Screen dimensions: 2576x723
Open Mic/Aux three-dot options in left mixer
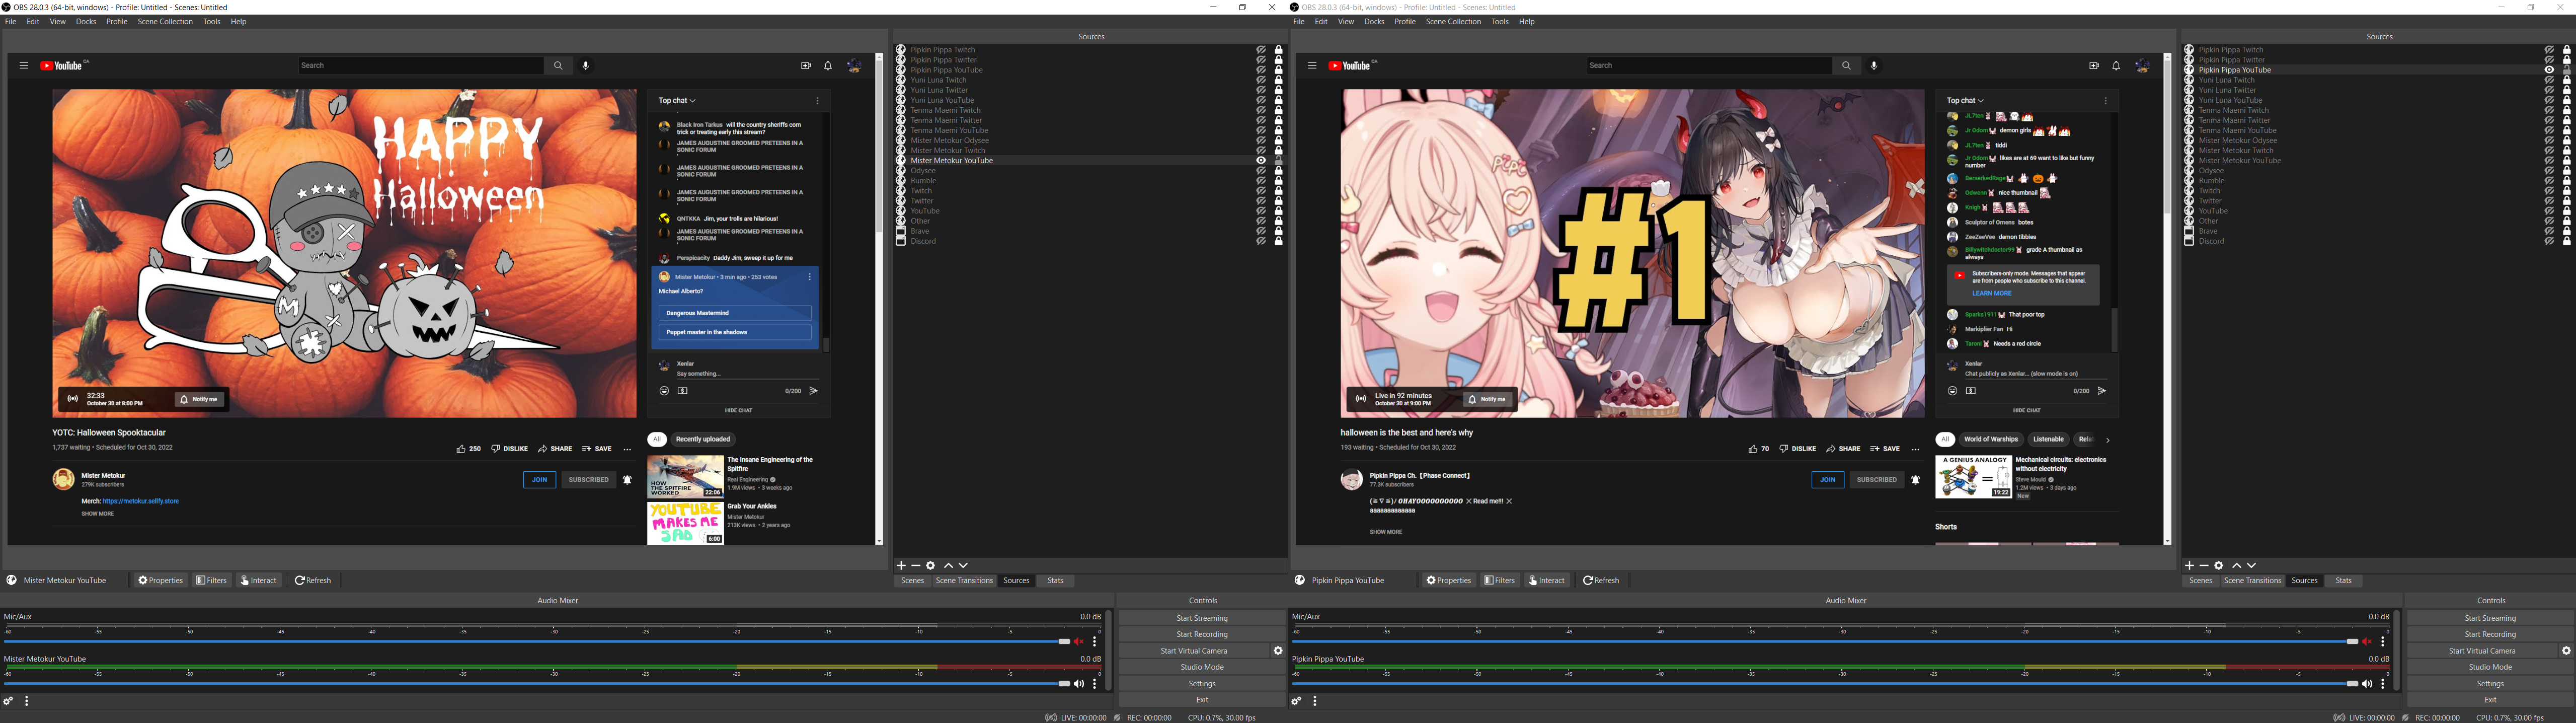(x=1095, y=642)
